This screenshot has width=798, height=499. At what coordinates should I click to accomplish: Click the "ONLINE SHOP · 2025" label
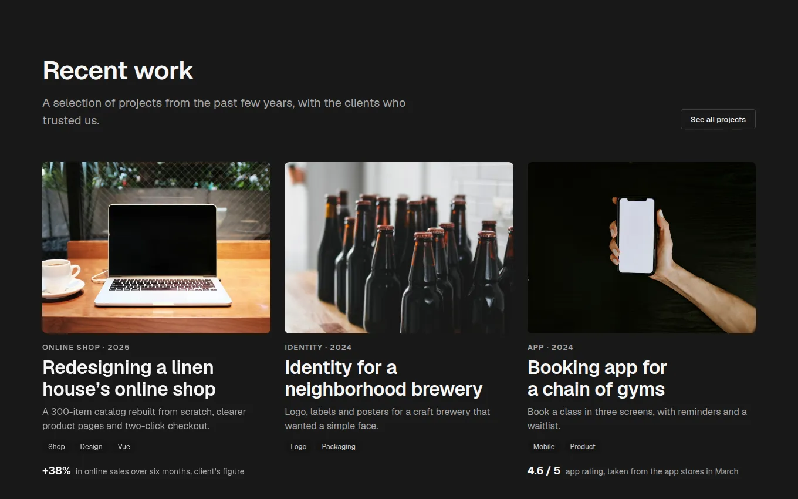(x=86, y=348)
